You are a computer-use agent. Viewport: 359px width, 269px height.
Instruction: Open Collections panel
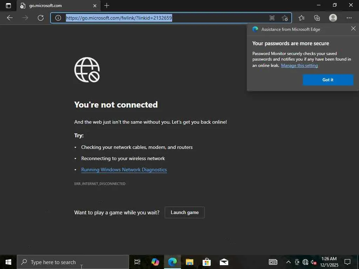(317, 18)
